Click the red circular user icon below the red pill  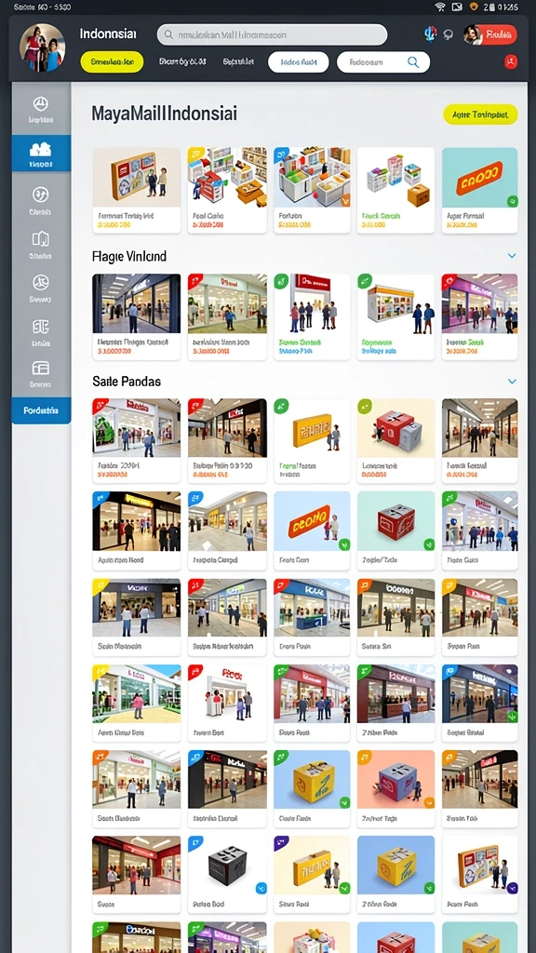511,61
